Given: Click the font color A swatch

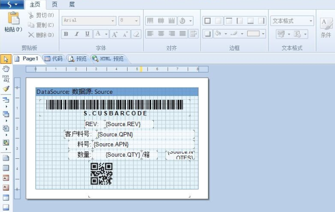Looking at the screenshot, I should (x=98, y=34).
